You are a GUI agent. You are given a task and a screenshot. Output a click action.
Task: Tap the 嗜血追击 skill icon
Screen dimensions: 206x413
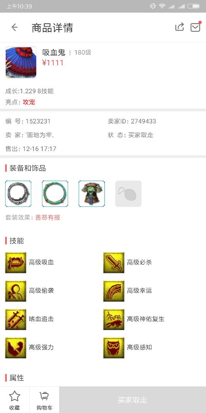click(16, 319)
